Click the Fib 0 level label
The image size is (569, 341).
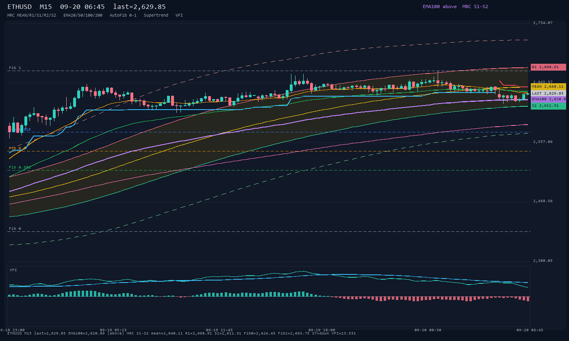pyautogui.click(x=15, y=229)
